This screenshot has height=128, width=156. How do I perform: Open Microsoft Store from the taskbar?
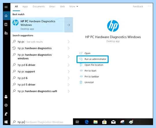pos(104,122)
